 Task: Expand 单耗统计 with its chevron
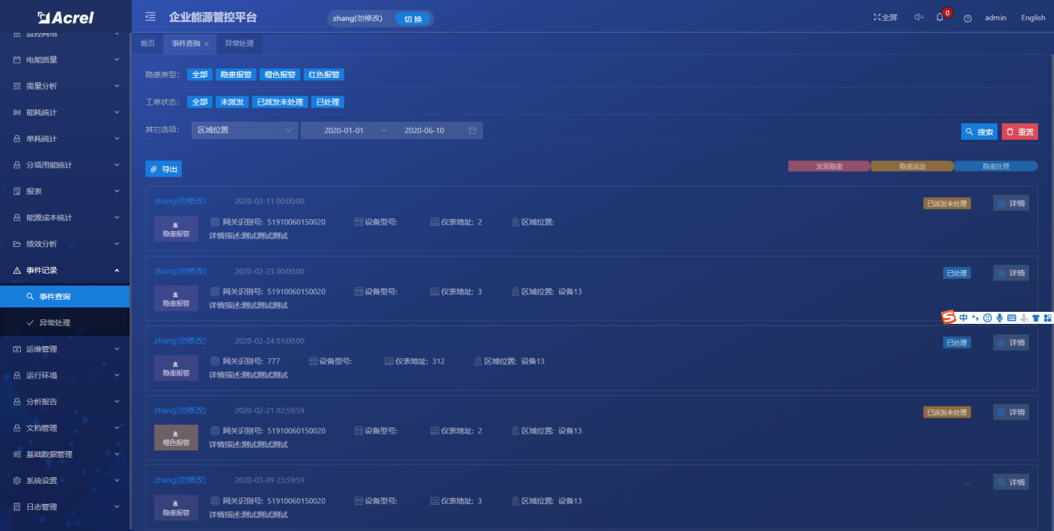pyautogui.click(x=117, y=138)
